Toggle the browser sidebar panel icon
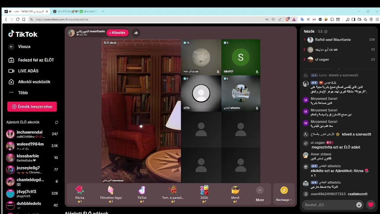This screenshot has height=214, width=380. click(x=353, y=19)
